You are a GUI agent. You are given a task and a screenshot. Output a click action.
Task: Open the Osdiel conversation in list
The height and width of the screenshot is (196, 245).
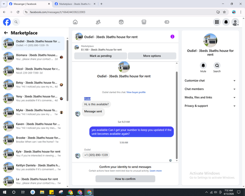tap(33, 43)
